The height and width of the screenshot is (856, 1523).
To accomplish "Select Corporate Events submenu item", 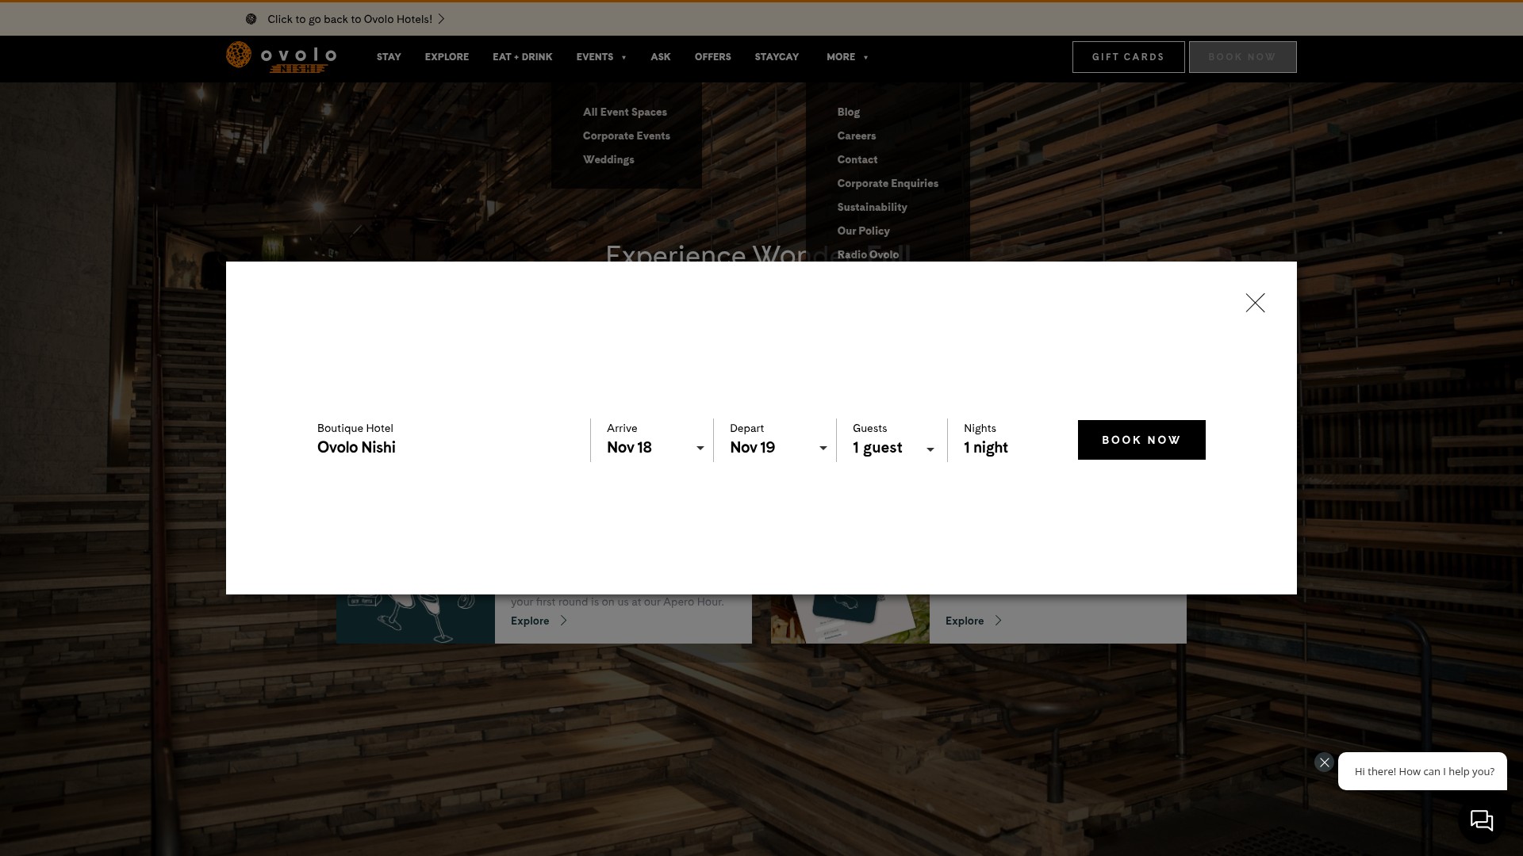I will click(627, 136).
